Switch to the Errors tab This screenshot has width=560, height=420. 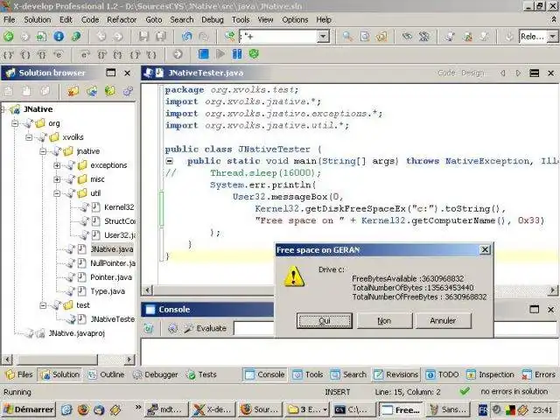539,374
